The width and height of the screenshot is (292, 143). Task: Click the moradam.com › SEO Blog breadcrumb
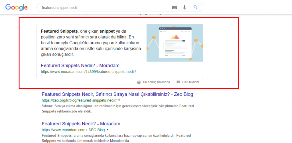pos(73,130)
